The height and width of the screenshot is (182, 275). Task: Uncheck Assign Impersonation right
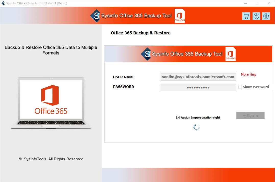pyautogui.click(x=178, y=118)
